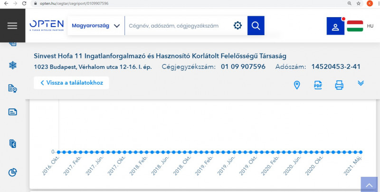Click the snowflake icon in sidebar
The image size is (380, 192).
13,65
